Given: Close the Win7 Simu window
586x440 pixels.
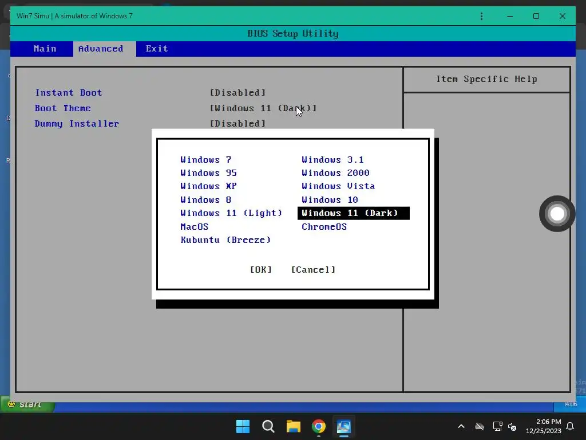Looking at the screenshot, I should (562, 16).
